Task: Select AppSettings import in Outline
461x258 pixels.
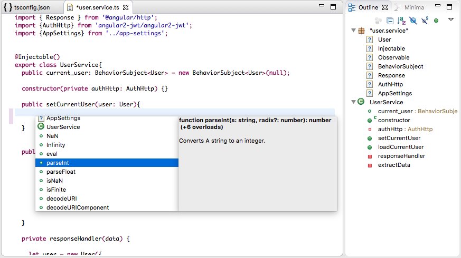Action: click(395, 93)
